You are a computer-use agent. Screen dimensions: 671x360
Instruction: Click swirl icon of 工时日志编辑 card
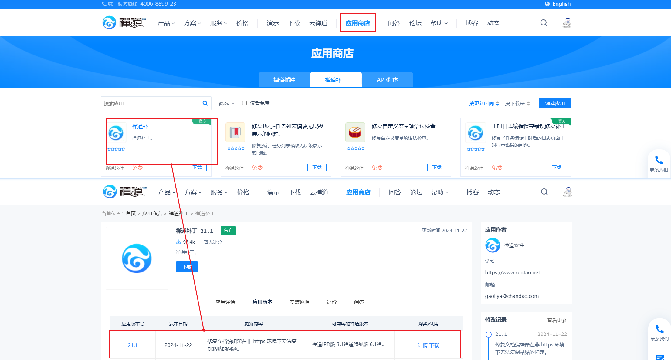[x=476, y=133]
